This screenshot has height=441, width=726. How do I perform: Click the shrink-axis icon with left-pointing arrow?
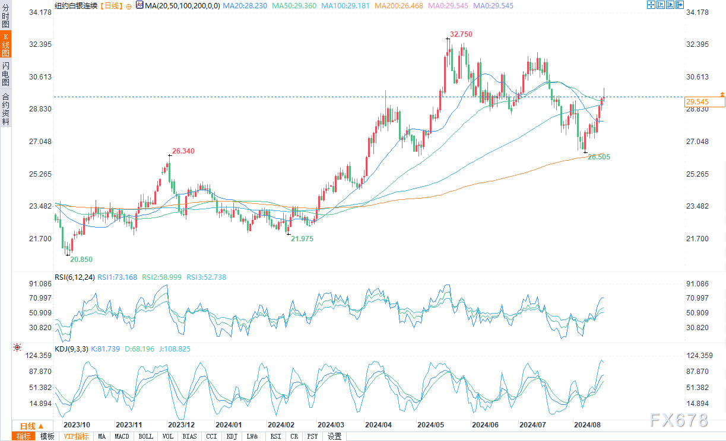point(660,5)
